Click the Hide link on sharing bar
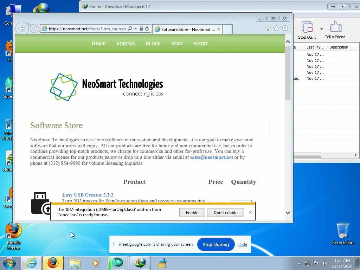 (x=243, y=244)
